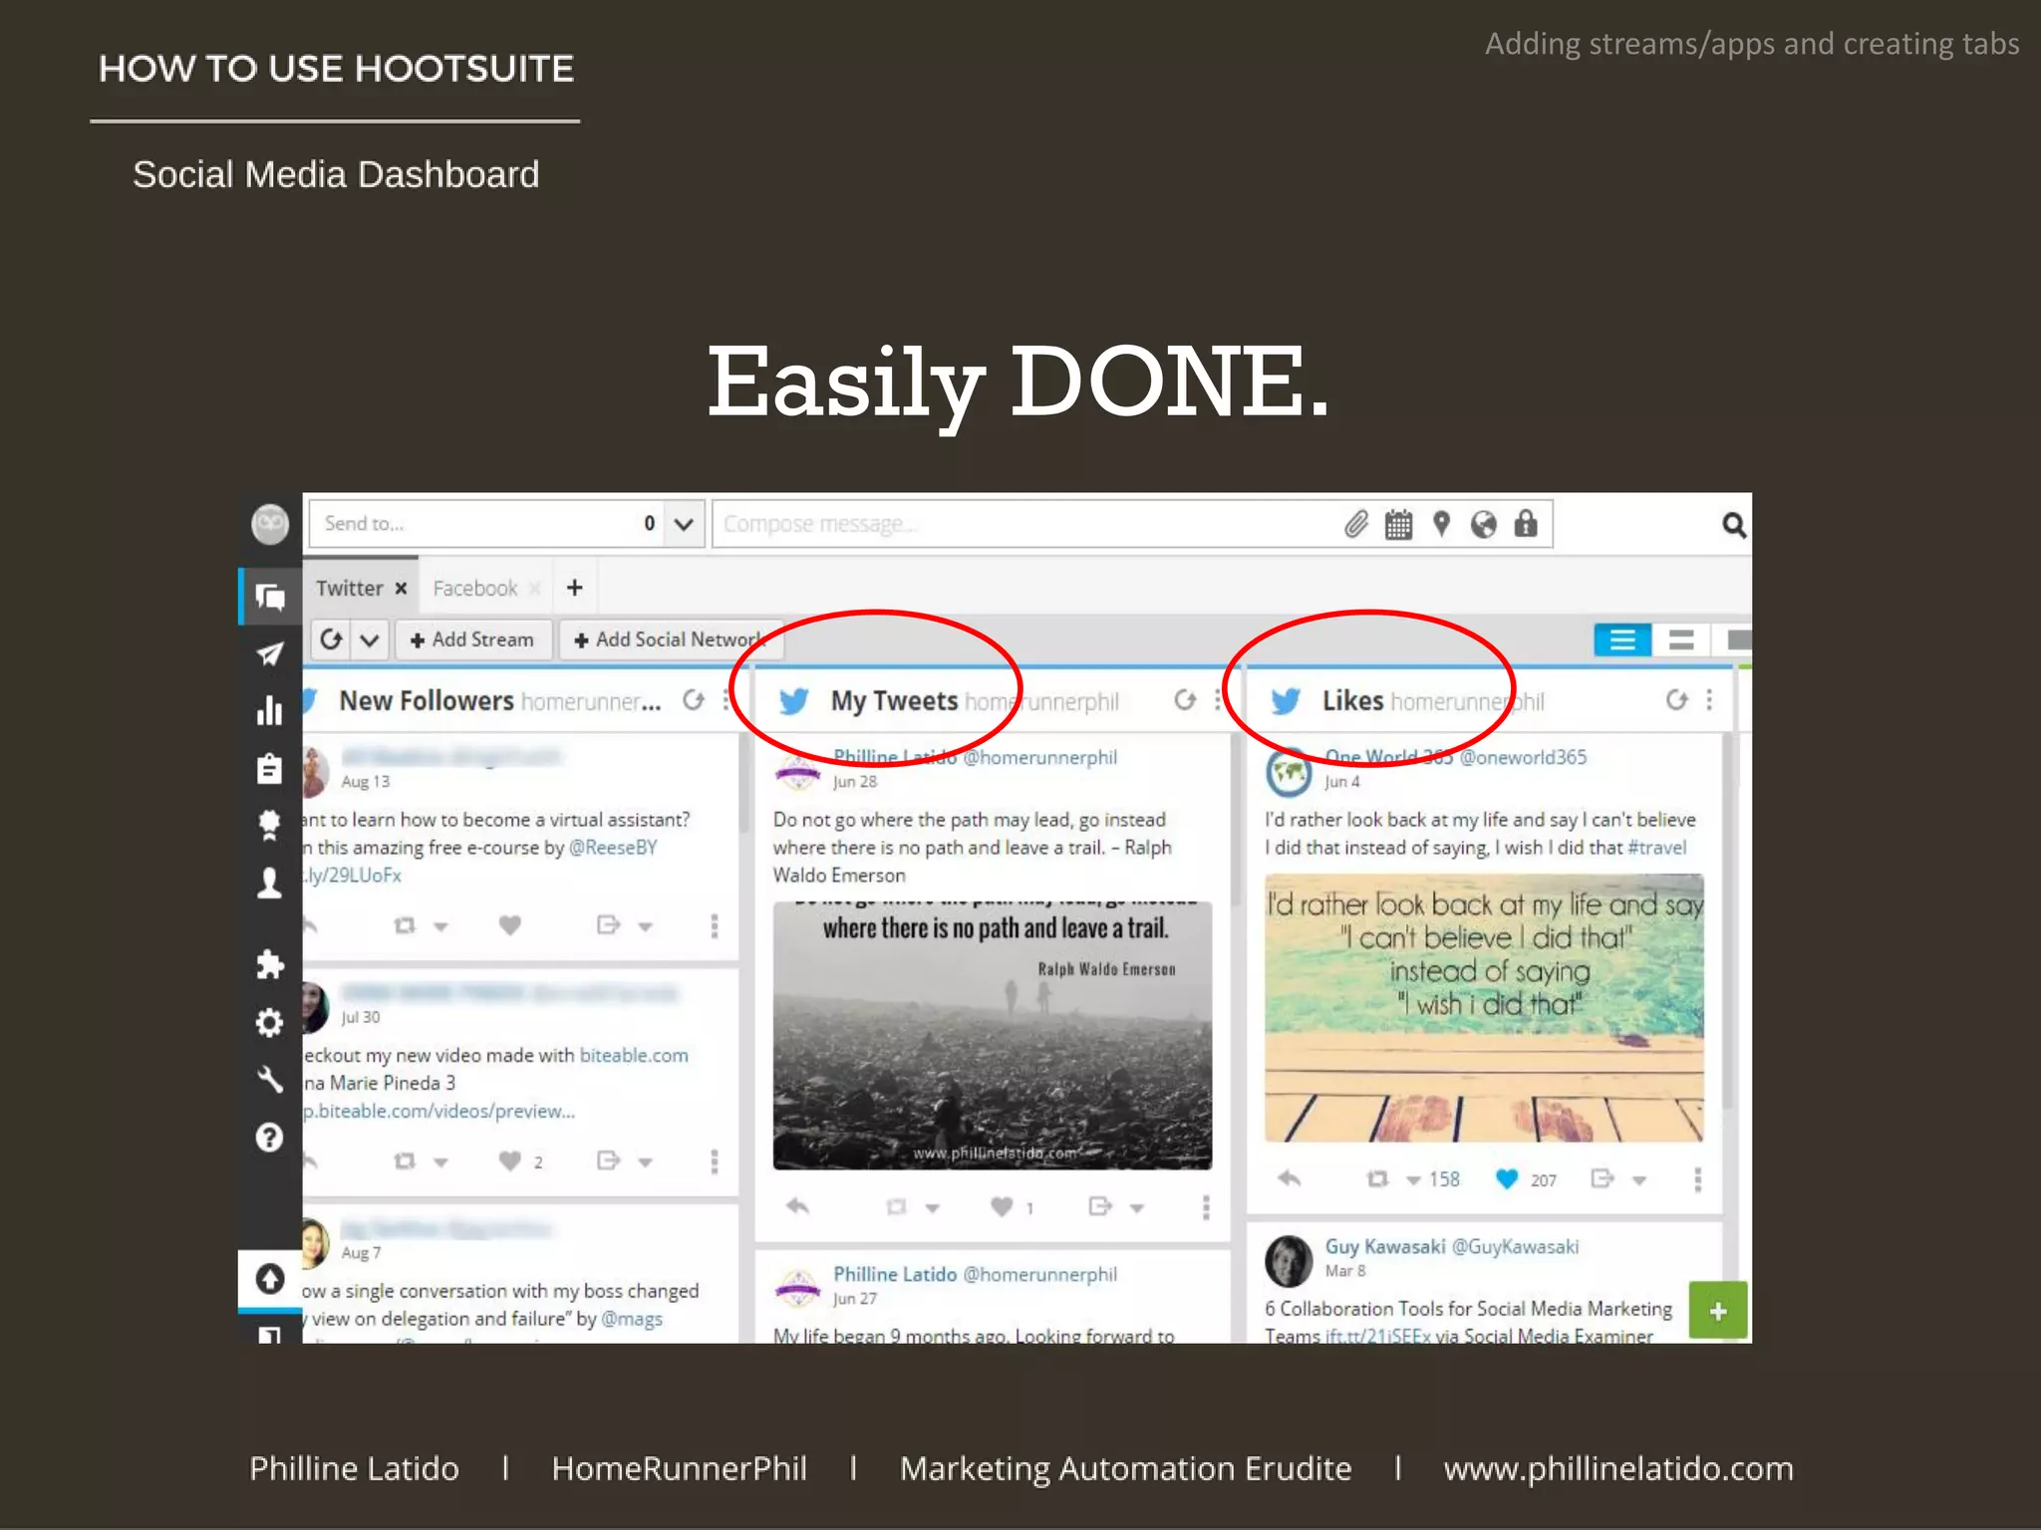Open the biteable.com link
The image size is (2041, 1530).
[634, 1055]
